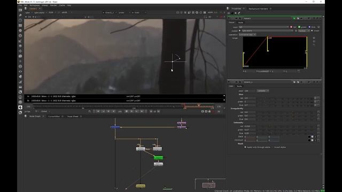Close the Keyer1 properties panel

point(320,19)
